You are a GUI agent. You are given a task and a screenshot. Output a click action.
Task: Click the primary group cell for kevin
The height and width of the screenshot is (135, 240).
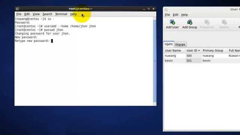click(x=207, y=61)
